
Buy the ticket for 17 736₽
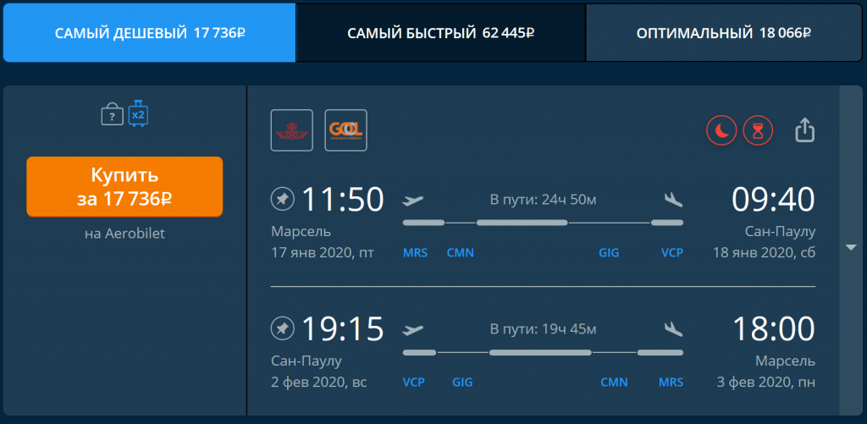pos(125,187)
